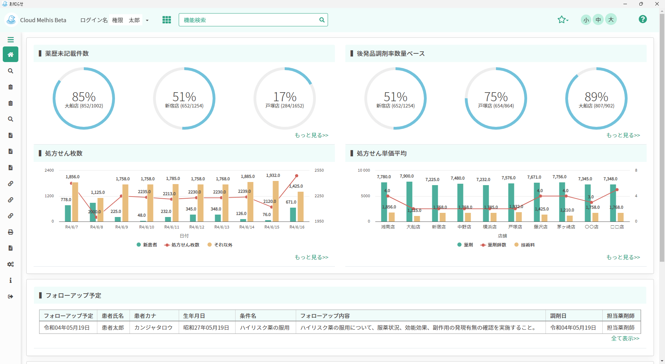
Task: Click the Cloud Melhis Beta logo
Action: click(11, 20)
